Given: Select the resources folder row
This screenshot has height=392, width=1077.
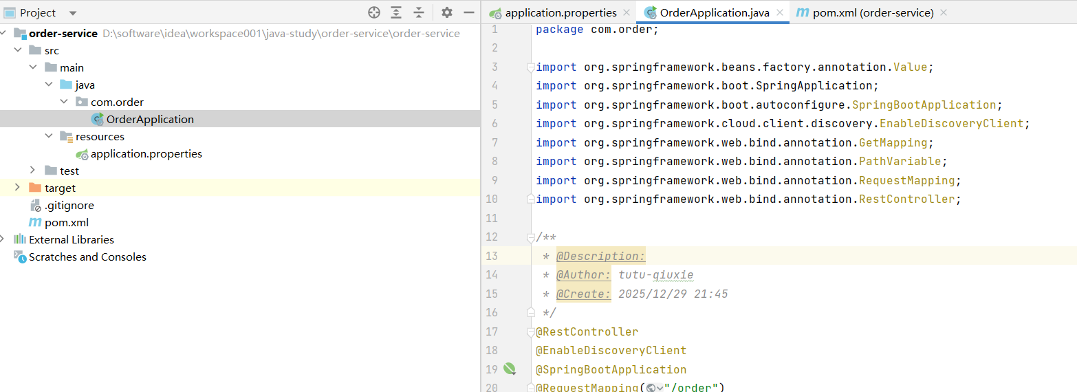Looking at the screenshot, I should click(240, 136).
